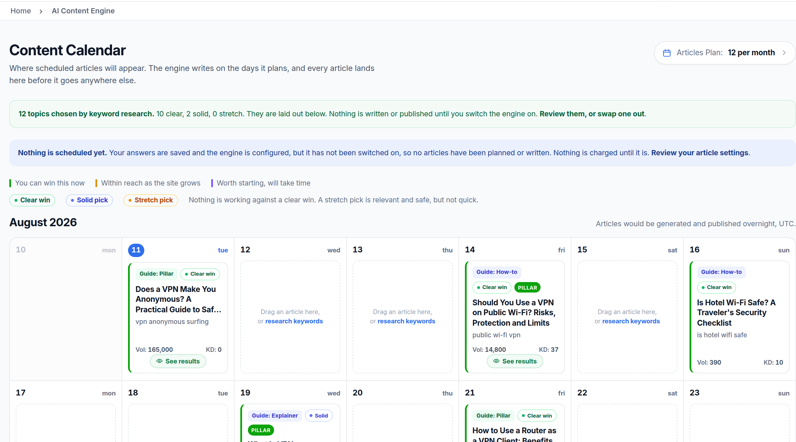796x442 pixels.
Task: Open the 'Review your article settings' link
Action: click(x=700, y=153)
